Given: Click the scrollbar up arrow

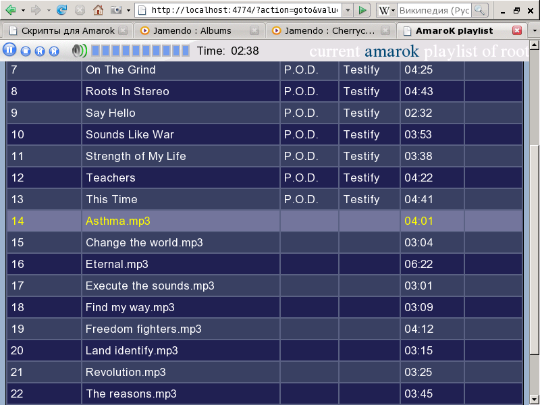Looking at the screenshot, I should pyautogui.click(x=535, y=45).
